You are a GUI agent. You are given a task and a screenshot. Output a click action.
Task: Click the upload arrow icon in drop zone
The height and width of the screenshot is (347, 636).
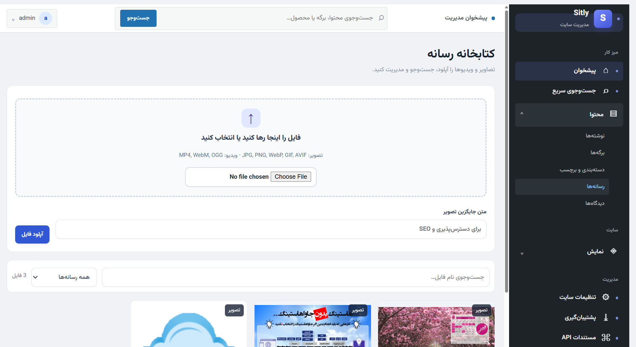[x=251, y=118]
